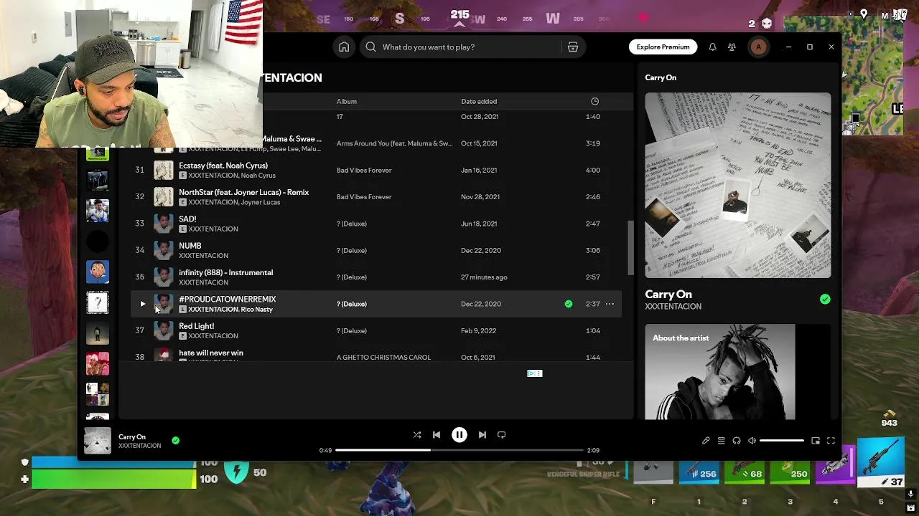This screenshot has height=516, width=919.
Task: Click date 'Dec 22, 2020' on NUMB row
Action: click(x=481, y=251)
